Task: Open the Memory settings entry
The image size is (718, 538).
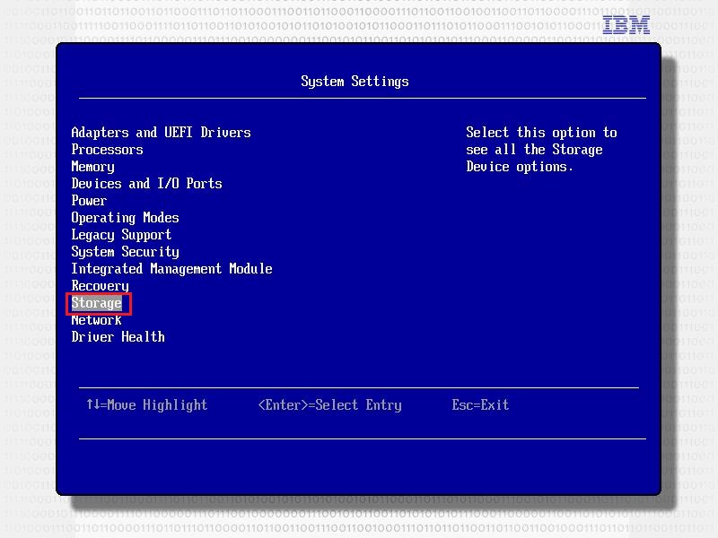Action: (x=92, y=167)
